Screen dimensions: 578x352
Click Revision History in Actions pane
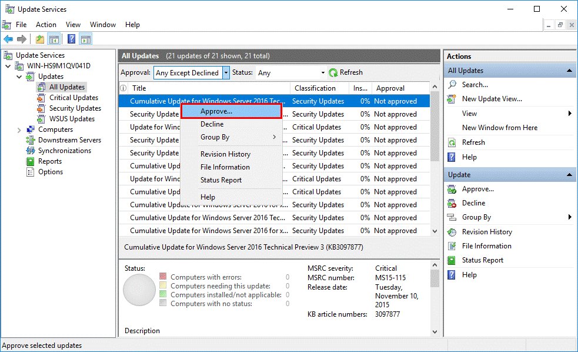487,232
